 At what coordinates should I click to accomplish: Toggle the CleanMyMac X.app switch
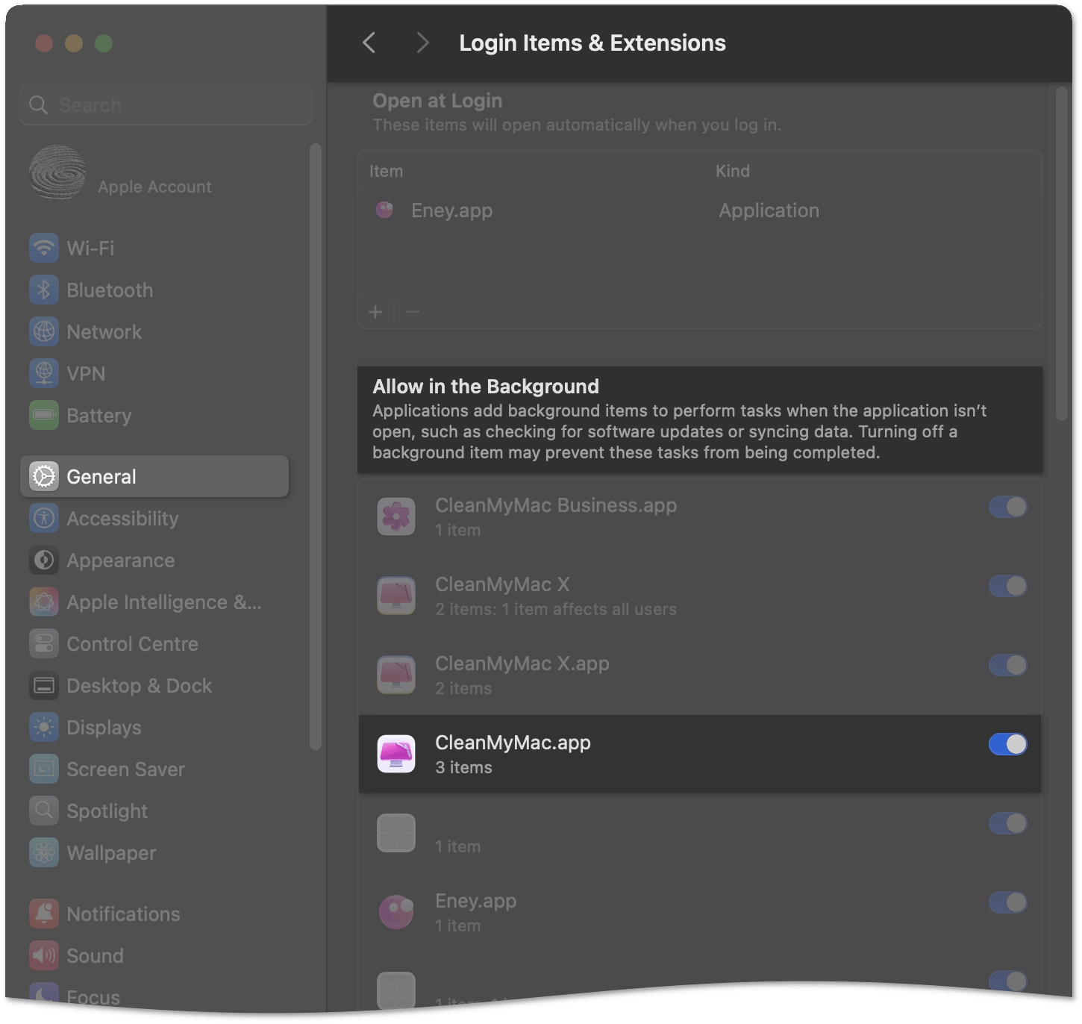pos(1008,665)
